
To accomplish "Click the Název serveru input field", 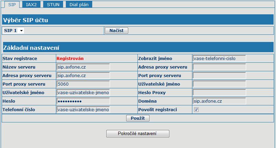I will coord(83,67).
